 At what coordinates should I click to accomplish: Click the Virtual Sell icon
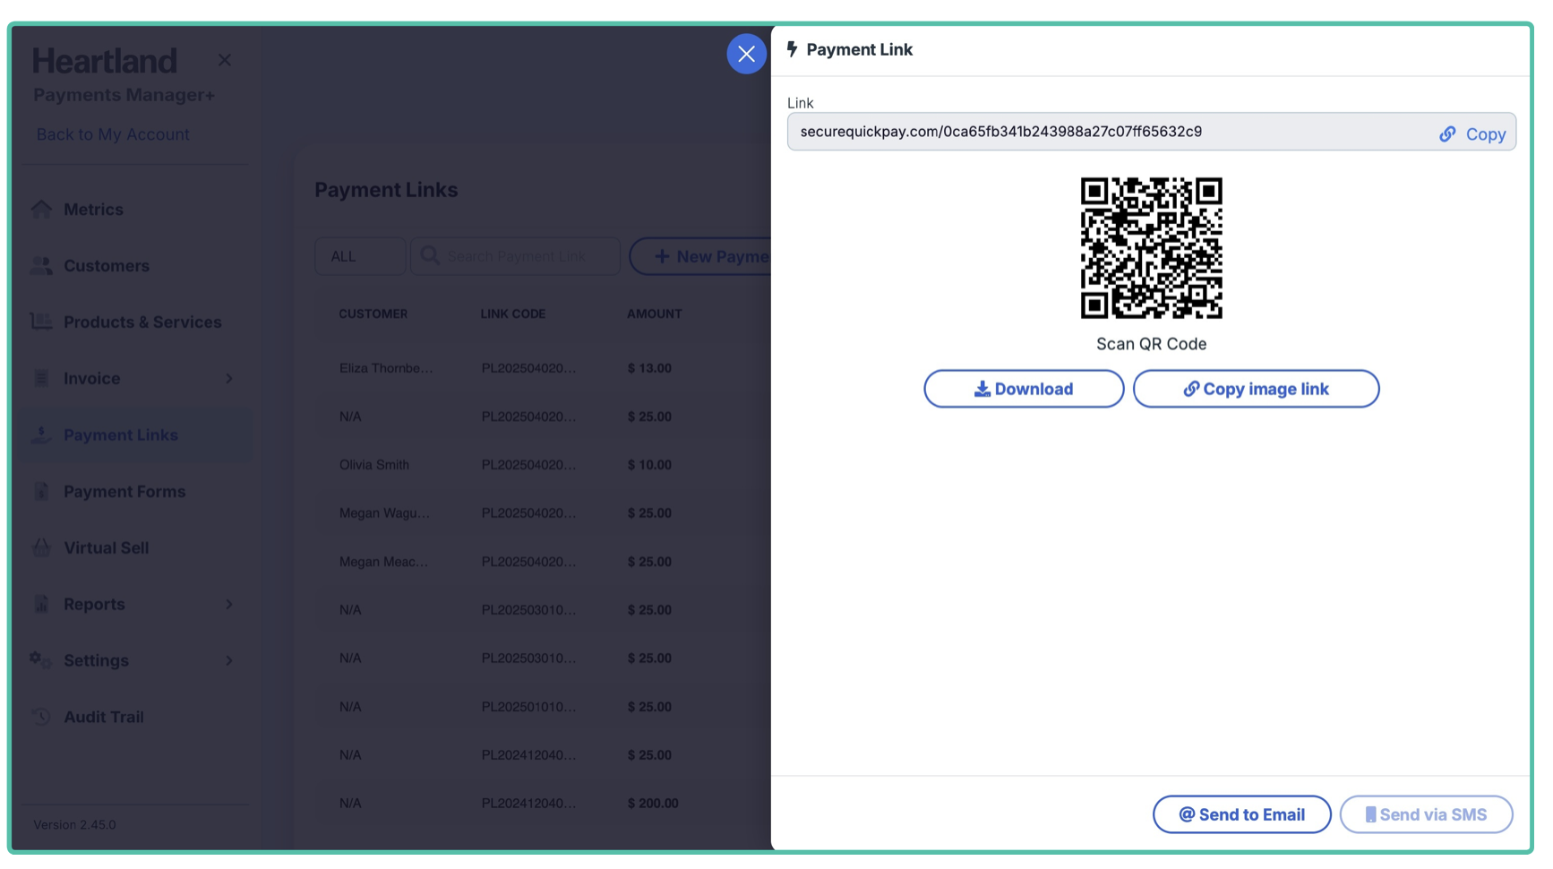(x=41, y=547)
